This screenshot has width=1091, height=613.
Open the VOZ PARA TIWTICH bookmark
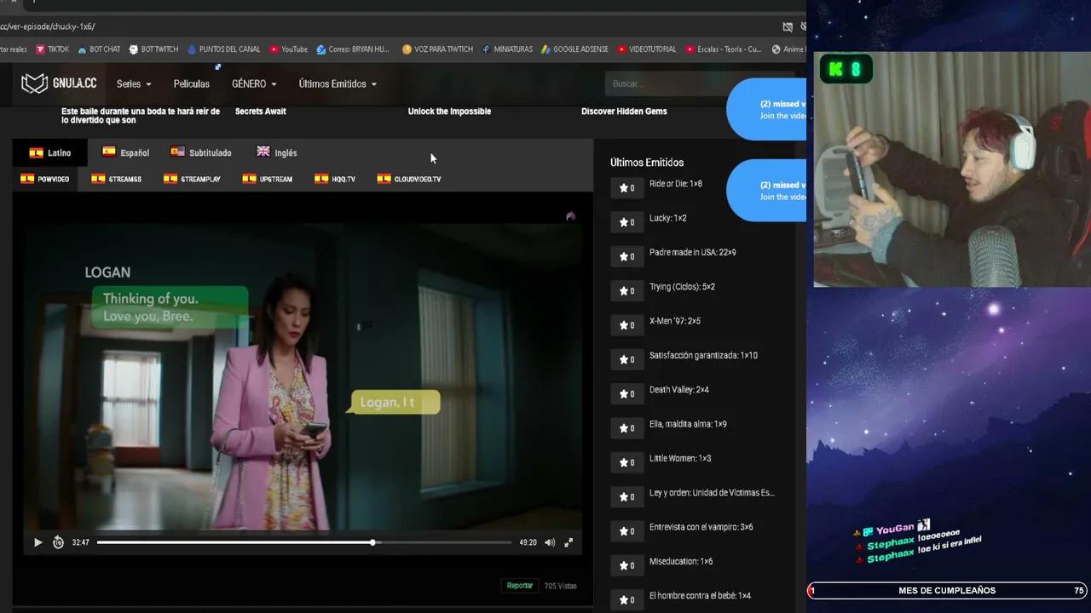437,49
